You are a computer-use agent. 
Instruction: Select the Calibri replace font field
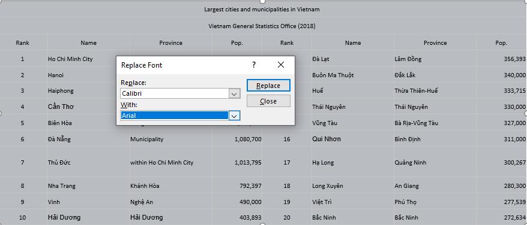175,93
